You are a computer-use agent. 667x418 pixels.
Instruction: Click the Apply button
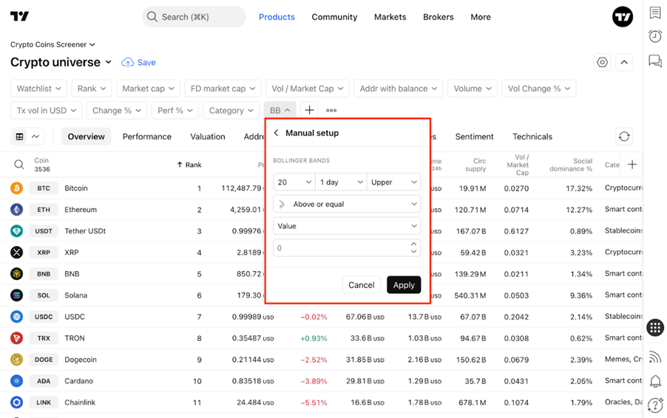404,284
